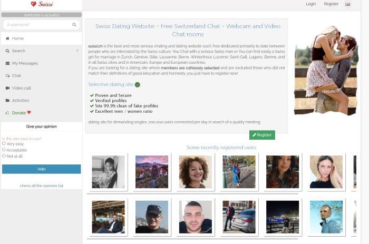The image size is (369, 244).
Task: Open the dark-haired woman selfie profile
Action: pyautogui.click(x=283, y=172)
